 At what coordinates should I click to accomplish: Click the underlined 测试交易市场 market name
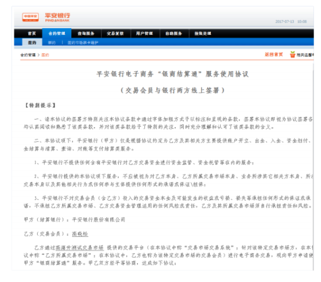click(79, 248)
